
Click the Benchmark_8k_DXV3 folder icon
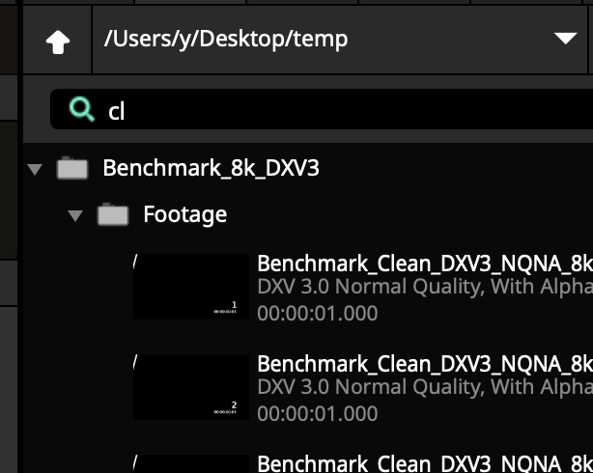[x=72, y=169]
